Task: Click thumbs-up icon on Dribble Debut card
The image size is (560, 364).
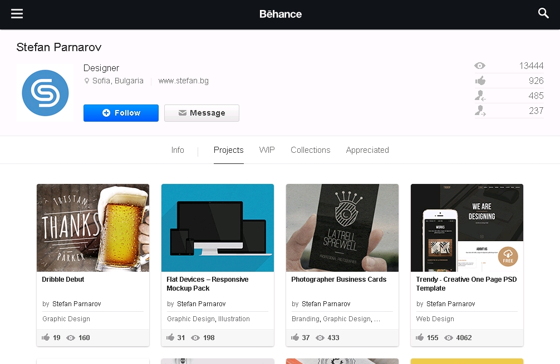Action: [46, 337]
